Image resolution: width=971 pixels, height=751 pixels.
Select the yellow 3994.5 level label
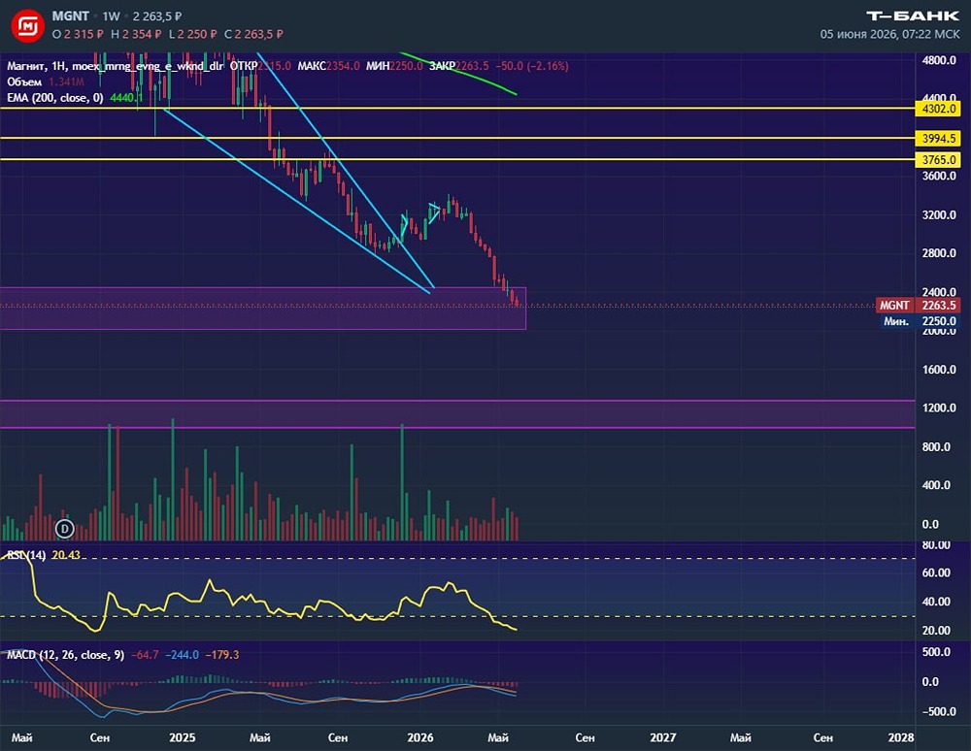pyautogui.click(x=938, y=139)
